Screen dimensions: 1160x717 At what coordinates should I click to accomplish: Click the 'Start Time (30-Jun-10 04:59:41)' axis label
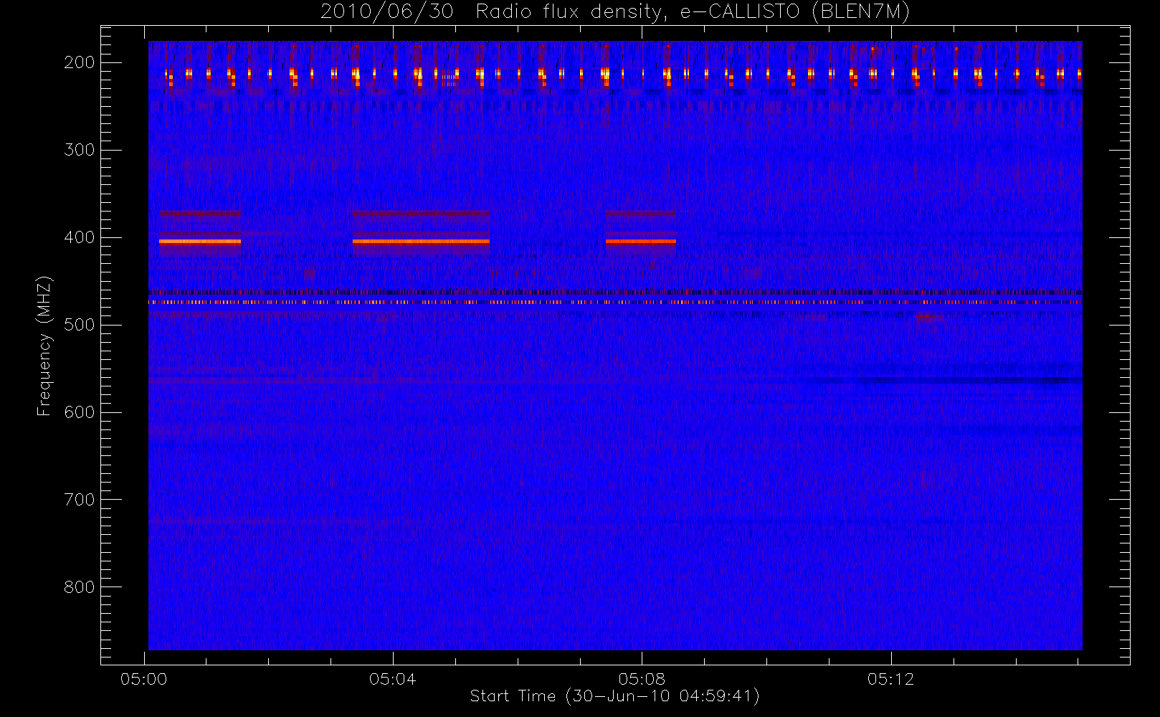coord(614,696)
